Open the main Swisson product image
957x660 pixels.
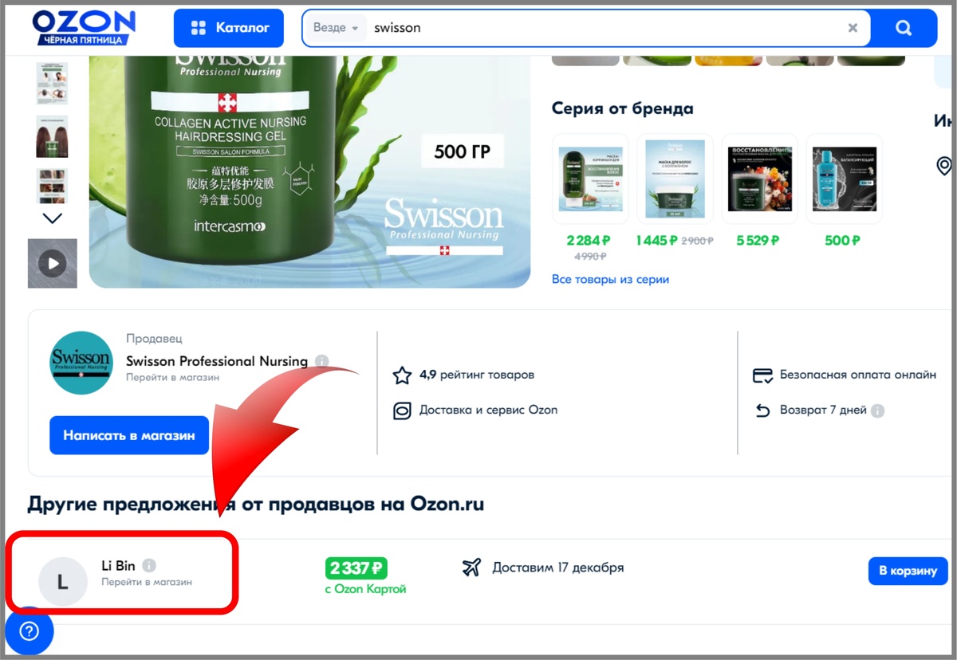(309, 171)
